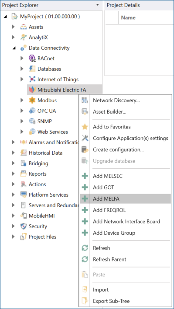Click the Security shield icon
The width and height of the screenshot is (174, 309).
(24, 226)
